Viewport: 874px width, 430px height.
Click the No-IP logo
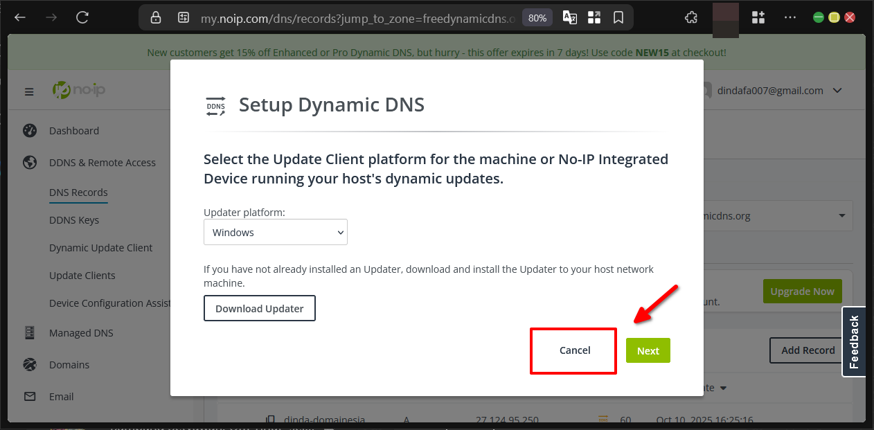point(78,89)
